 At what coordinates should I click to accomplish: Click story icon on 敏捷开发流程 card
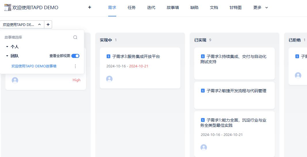coord(203,90)
